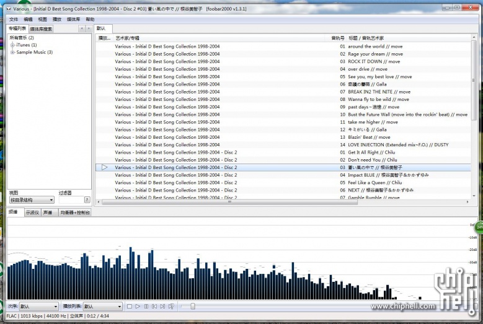Click the horizontal scrollbar left arrow
The width and height of the screenshot is (483, 324).
[99, 202]
